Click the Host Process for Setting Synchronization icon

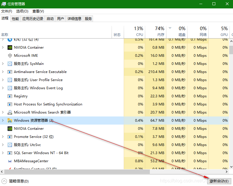coord(10,104)
